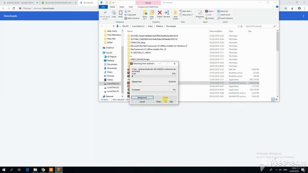Switch to the View ribbon tab

tap(130, 7)
